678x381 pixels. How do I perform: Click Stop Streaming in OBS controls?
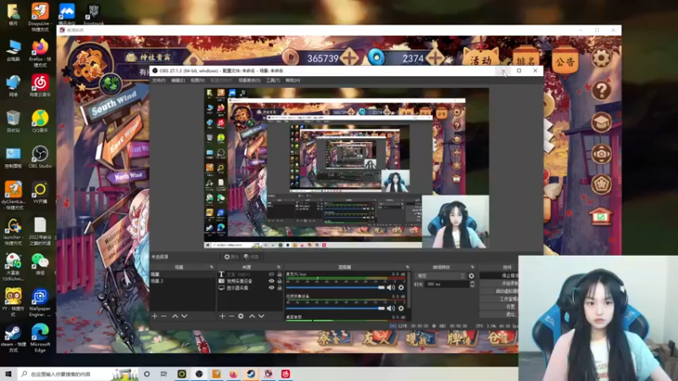[x=499, y=276]
